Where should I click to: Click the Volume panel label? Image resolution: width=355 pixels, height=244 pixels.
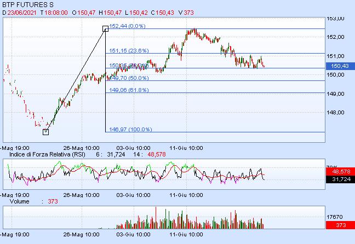click(x=20, y=201)
